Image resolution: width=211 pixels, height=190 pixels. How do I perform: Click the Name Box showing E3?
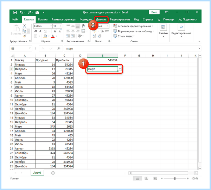pyautogui.click(x=19, y=48)
